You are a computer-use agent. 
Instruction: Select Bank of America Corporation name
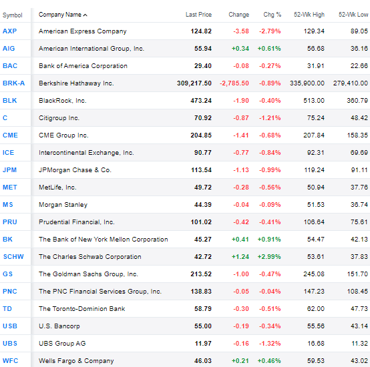(x=83, y=66)
